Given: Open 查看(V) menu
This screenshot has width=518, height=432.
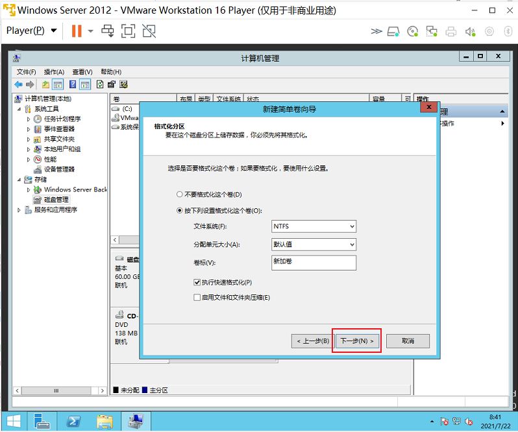Looking at the screenshot, I should tap(82, 71).
